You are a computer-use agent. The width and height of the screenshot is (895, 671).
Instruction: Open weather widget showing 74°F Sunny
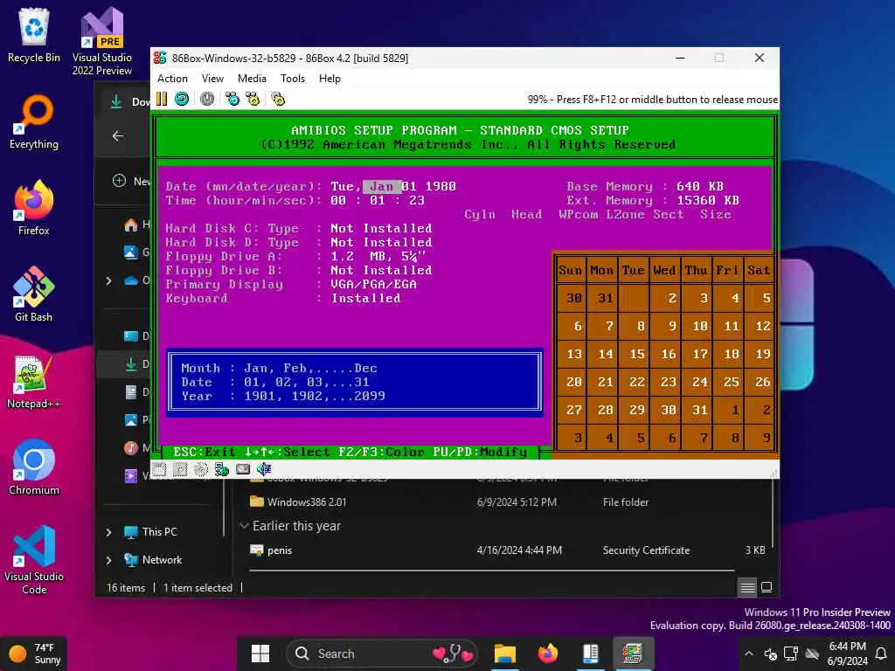[x=35, y=654]
